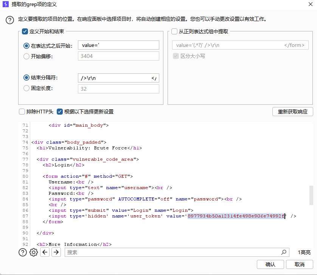Click the help icon beside the description

pos(10,20)
